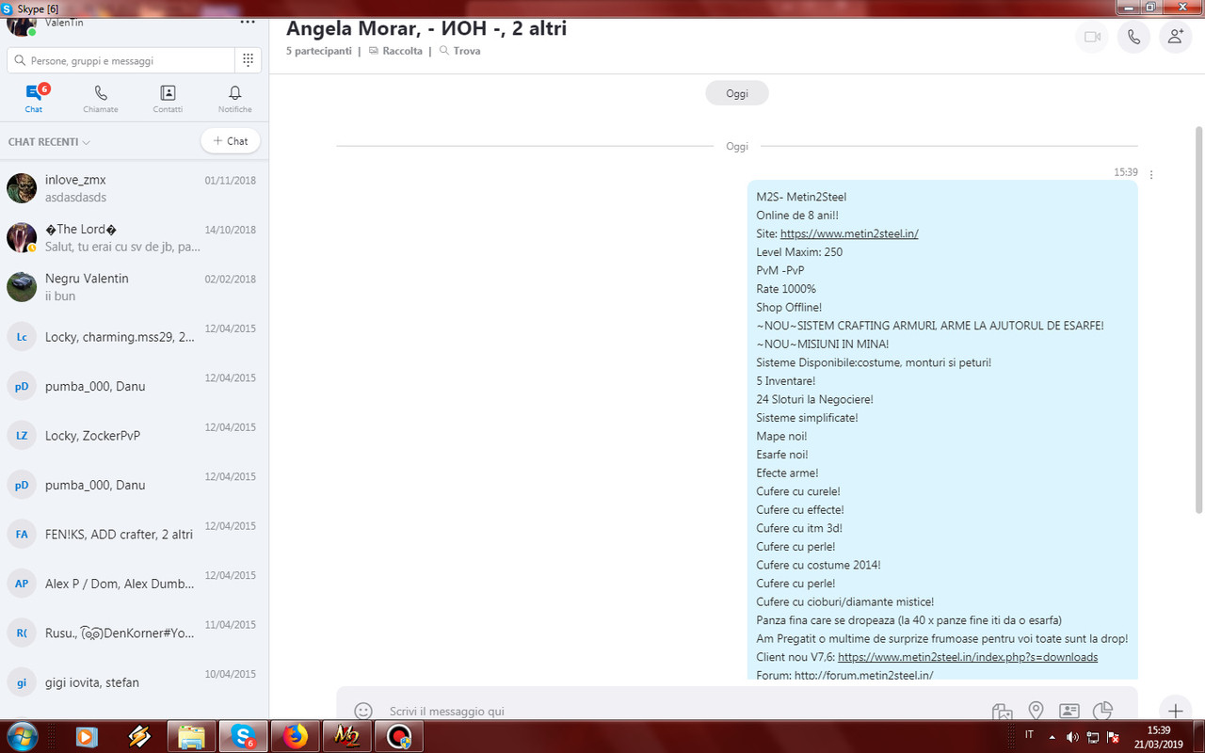Switch to the Notifiche tab
The width and height of the screenshot is (1205, 753).
235,98
